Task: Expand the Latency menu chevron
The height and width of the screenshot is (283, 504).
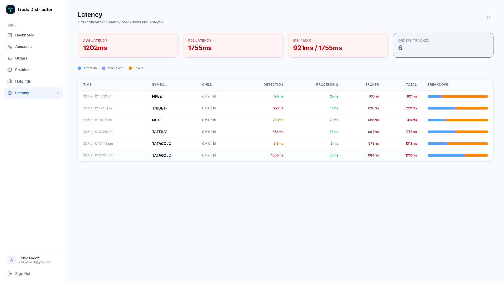Action: pos(58,93)
